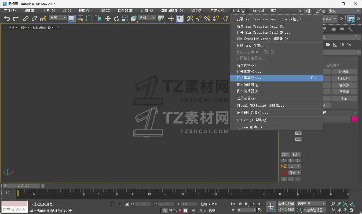This screenshot has height=214, width=362.
Task: Click the 0 / 100 time slider
Action: pos(24,186)
